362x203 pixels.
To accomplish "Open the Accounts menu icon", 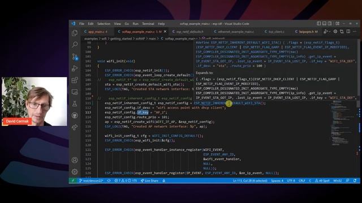I will pos(75,160).
